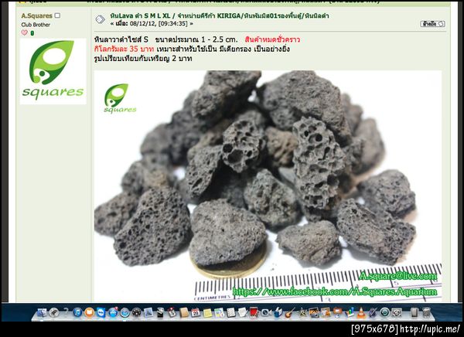Launch Numbers chart icon in dock
The height and width of the screenshot is (337, 464).
(x=350, y=312)
